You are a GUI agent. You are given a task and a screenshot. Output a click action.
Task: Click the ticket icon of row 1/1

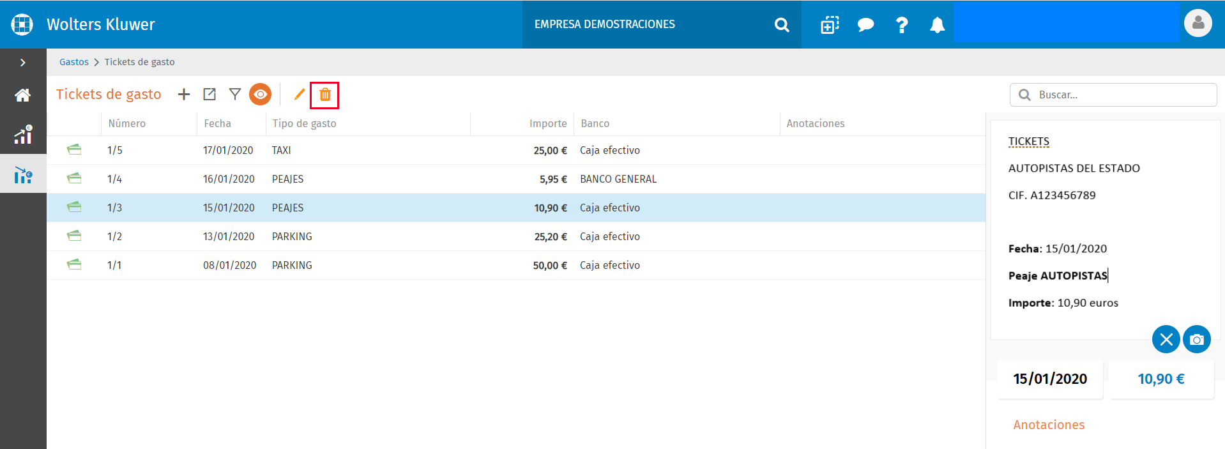[74, 264]
